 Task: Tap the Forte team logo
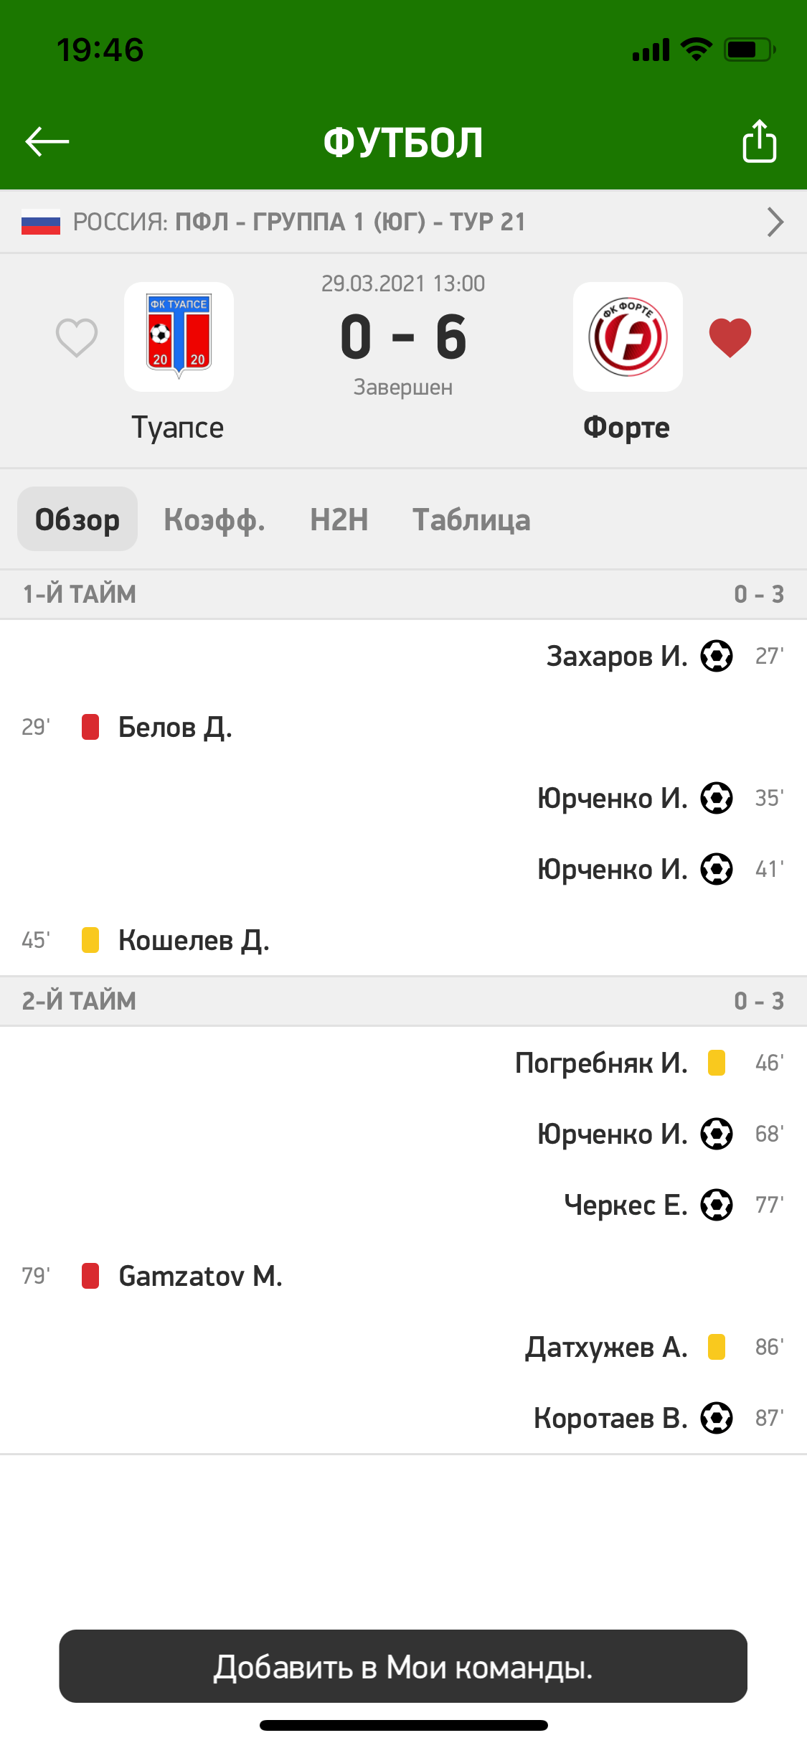coord(628,337)
